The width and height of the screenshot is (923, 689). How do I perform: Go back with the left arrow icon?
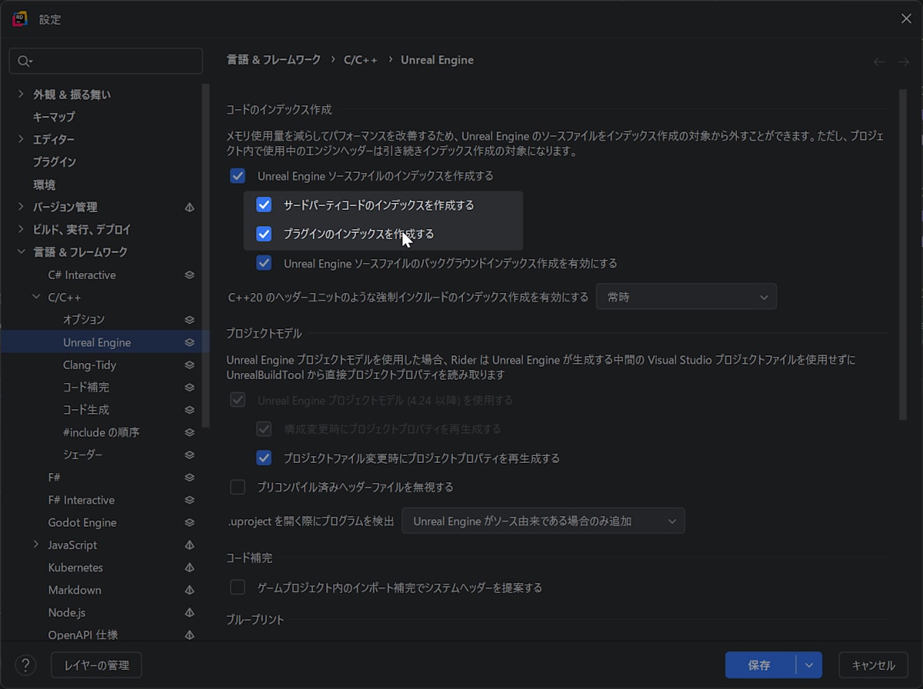coord(879,62)
